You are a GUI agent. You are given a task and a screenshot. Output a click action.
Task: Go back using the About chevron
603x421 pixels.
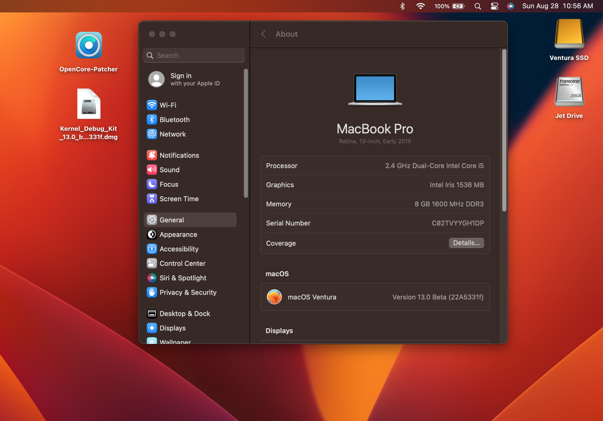click(264, 34)
